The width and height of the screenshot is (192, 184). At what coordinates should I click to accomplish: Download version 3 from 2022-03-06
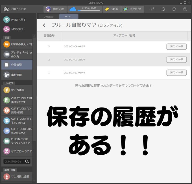176,47
